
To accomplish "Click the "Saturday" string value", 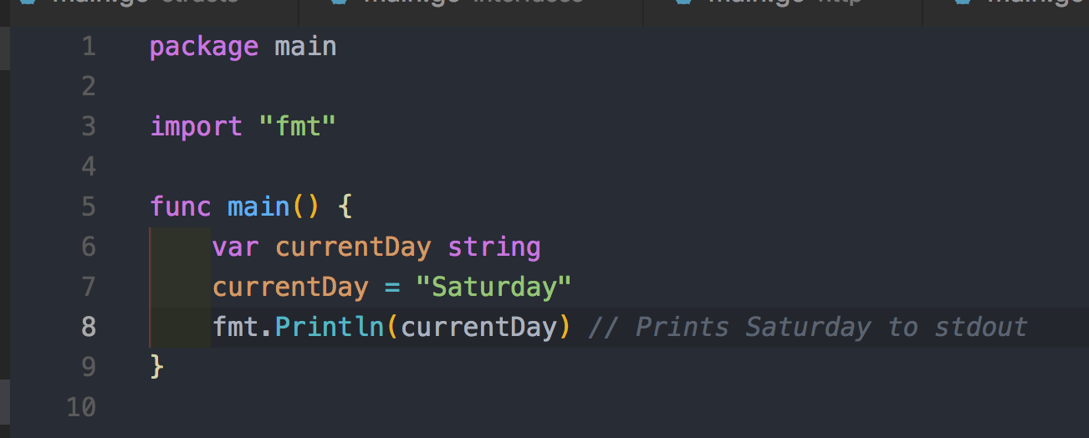I will coord(493,287).
